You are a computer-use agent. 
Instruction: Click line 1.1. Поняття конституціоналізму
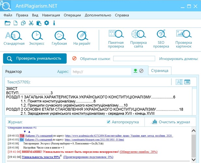coord(58,101)
